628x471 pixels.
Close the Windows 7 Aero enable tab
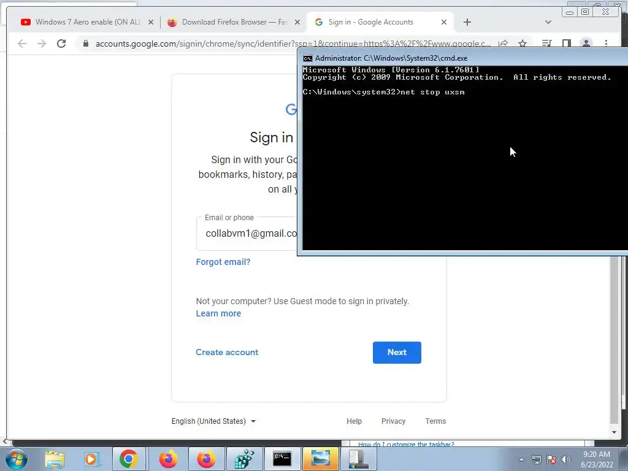tap(151, 22)
